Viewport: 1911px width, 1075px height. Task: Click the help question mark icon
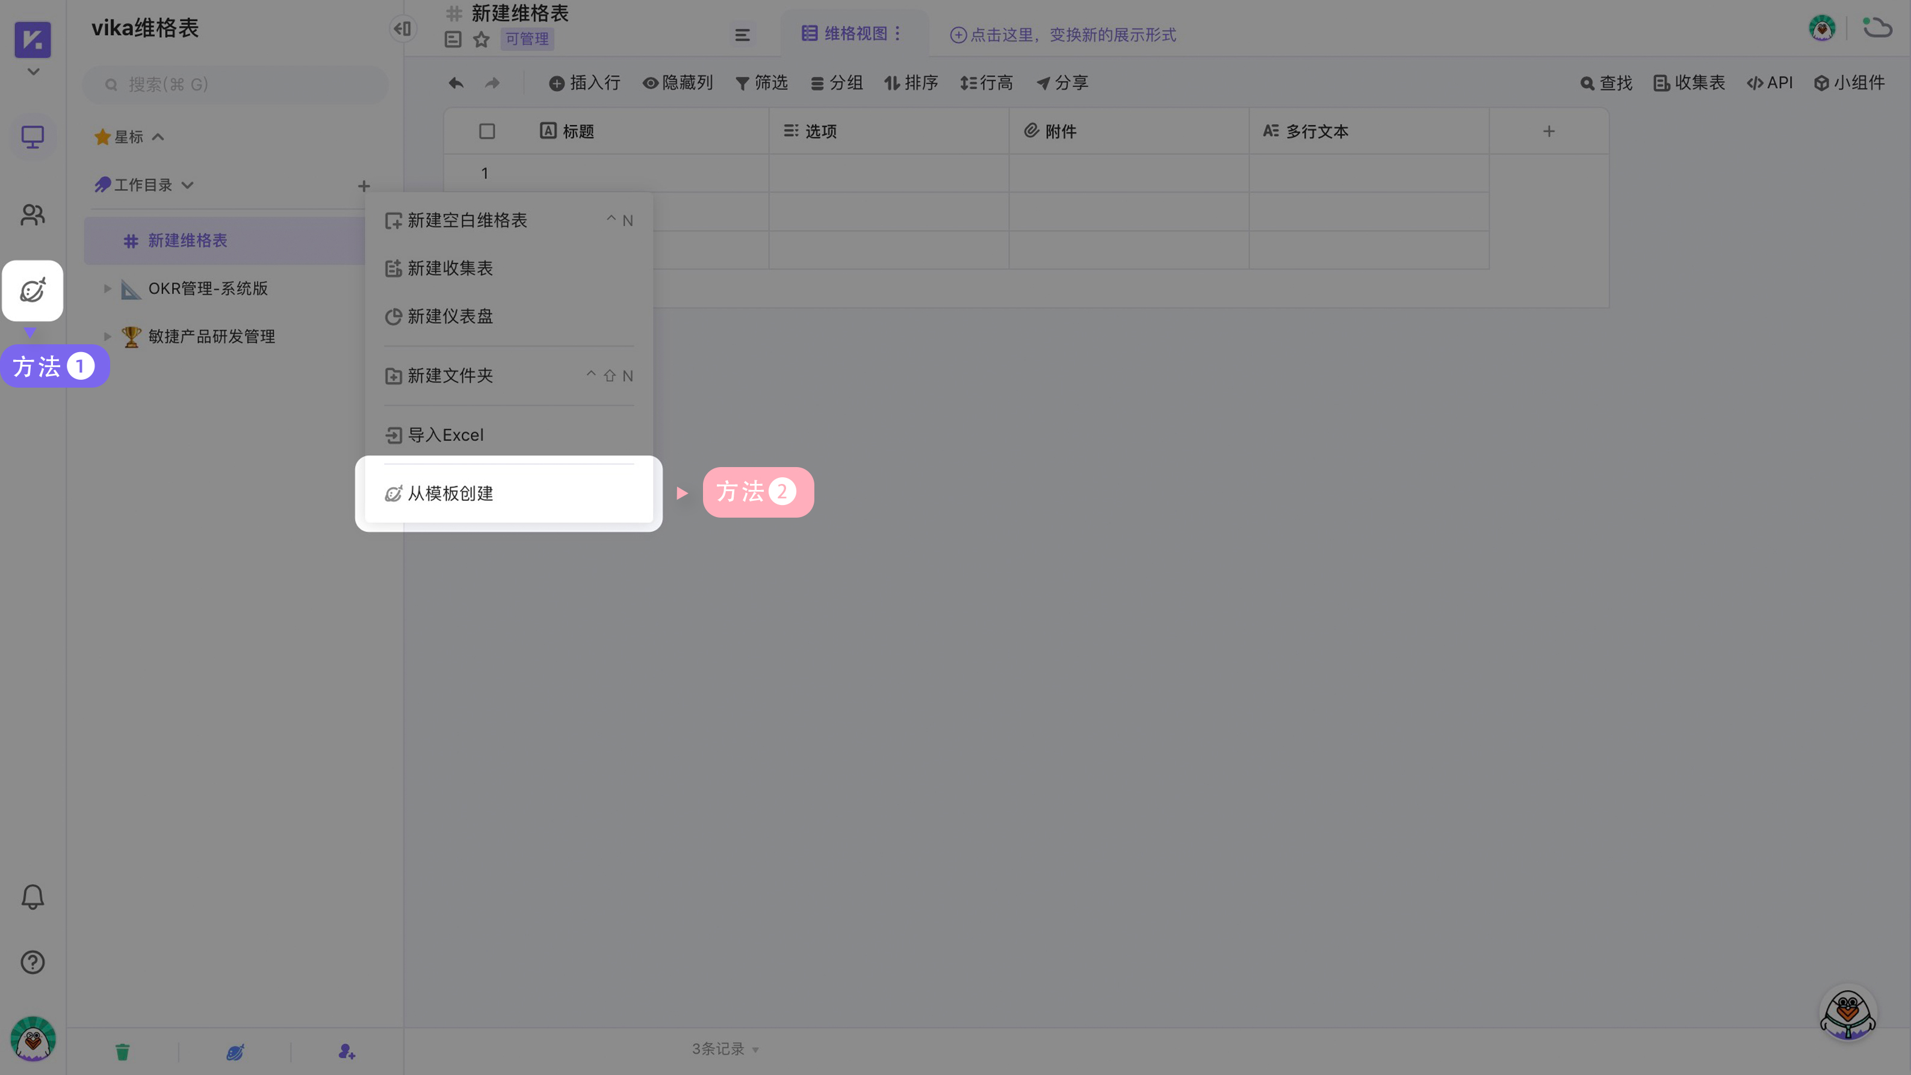[x=33, y=962]
